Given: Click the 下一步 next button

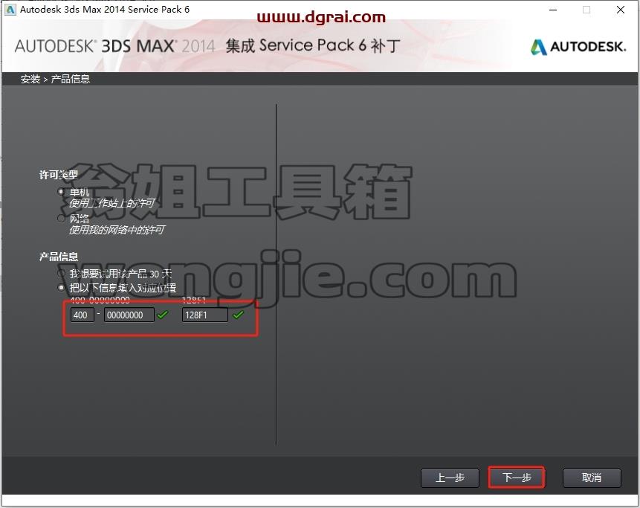Looking at the screenshot, I should coord(517,478).
